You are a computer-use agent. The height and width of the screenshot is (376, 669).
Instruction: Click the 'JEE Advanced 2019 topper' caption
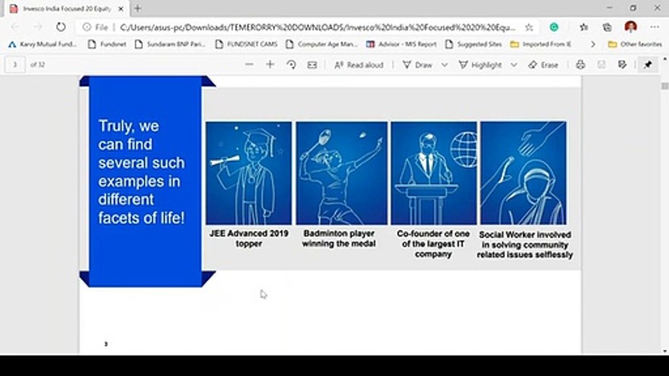pyautogui.click(x=249, y=239)
